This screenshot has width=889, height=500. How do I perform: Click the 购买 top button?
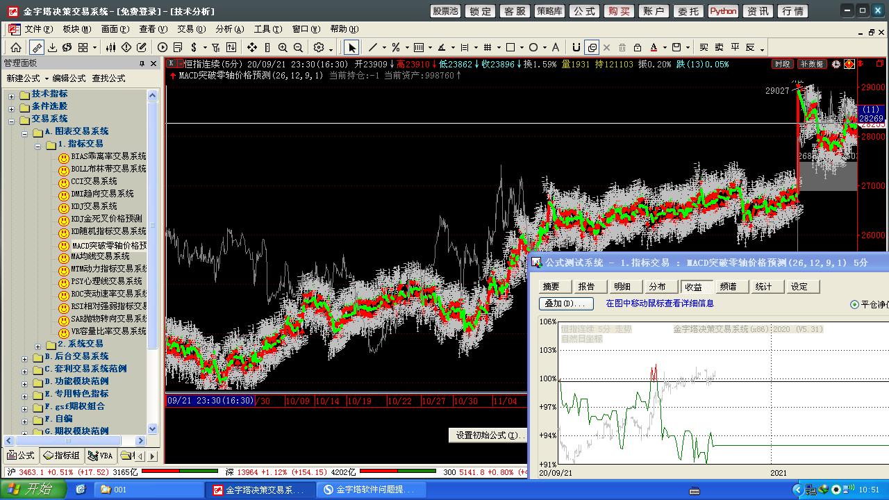[x=619, y=11]
